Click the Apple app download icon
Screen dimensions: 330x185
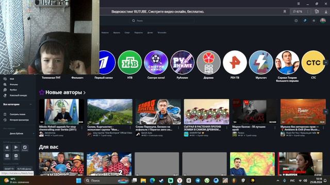(7, 148)
